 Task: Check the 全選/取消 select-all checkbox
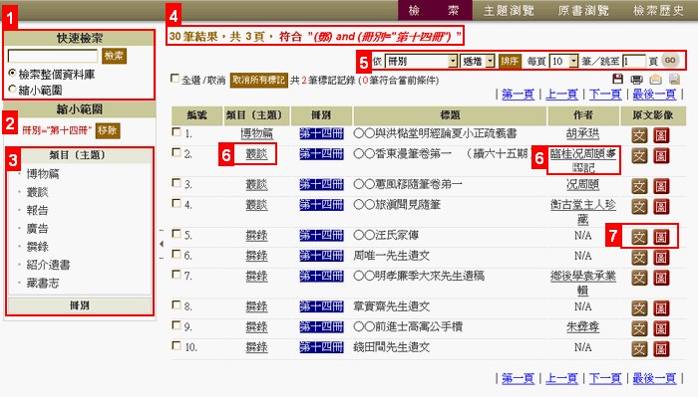pyautogui.click(x=174, y=79)
